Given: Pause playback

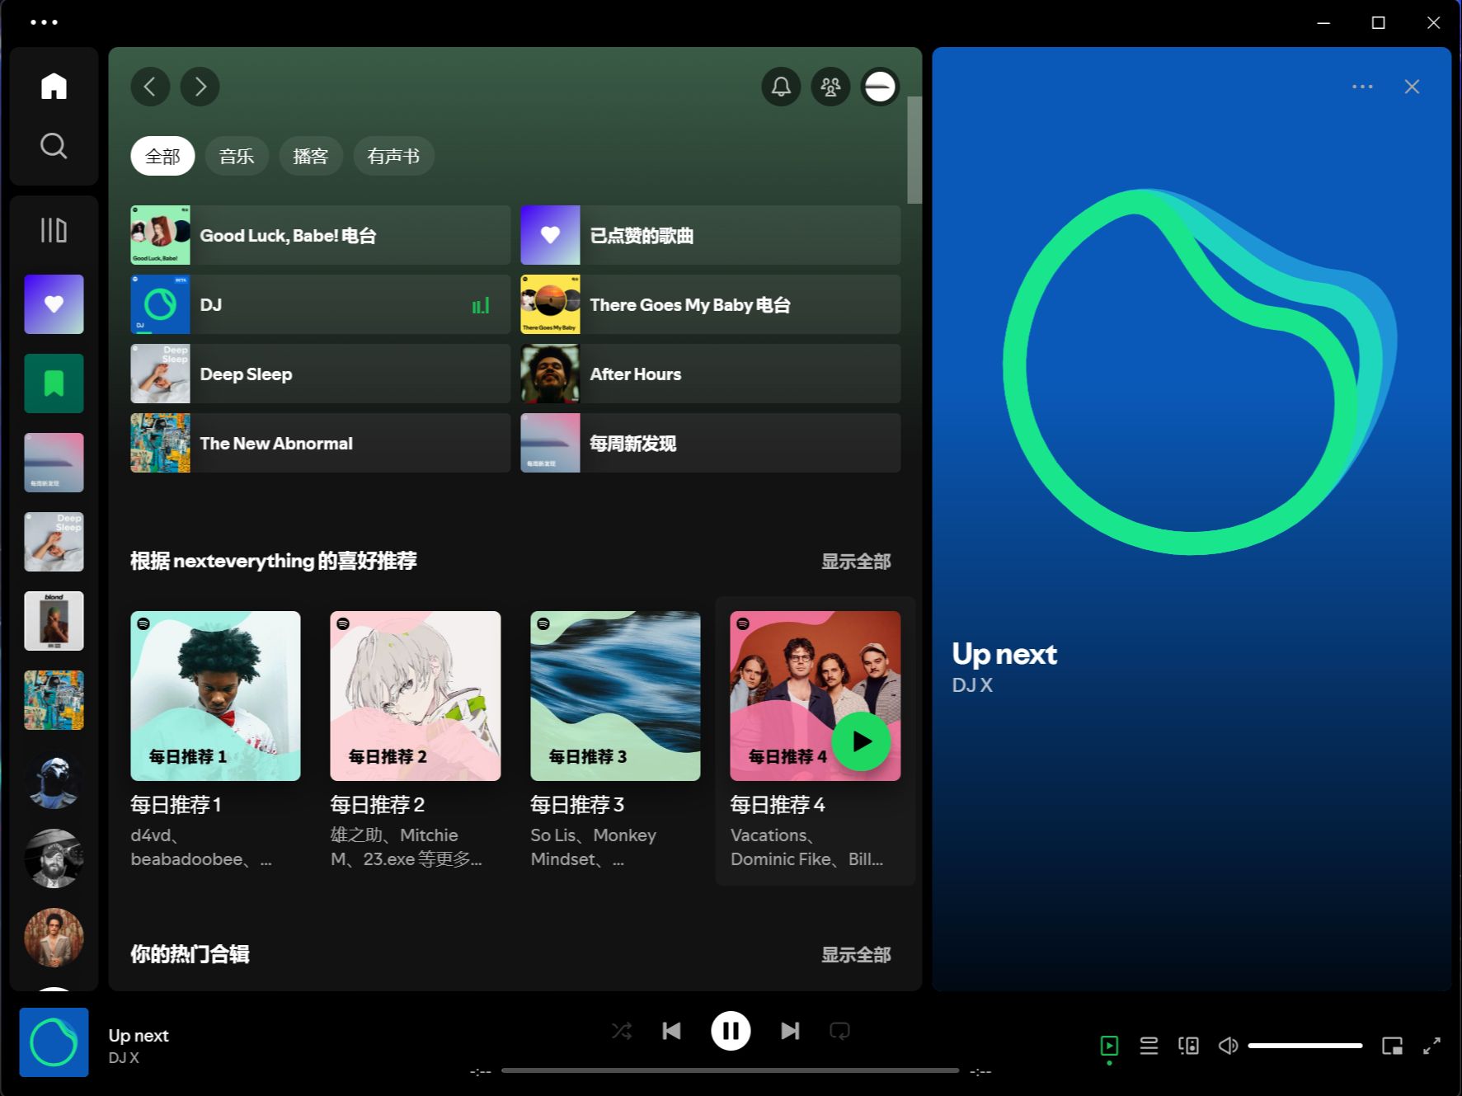Looking at the screenshot, I should point(731,1031).
